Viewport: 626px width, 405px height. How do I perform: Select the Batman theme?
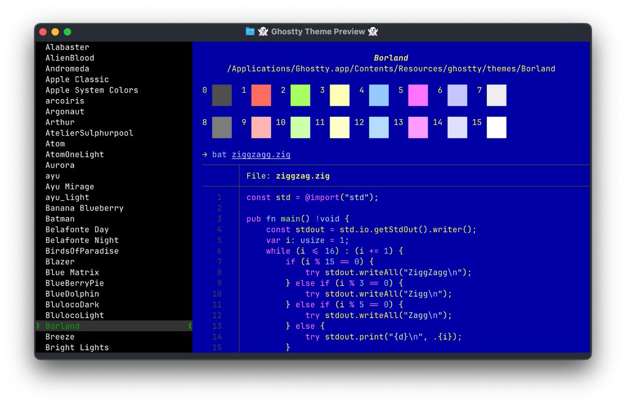(x=60, y=219)
